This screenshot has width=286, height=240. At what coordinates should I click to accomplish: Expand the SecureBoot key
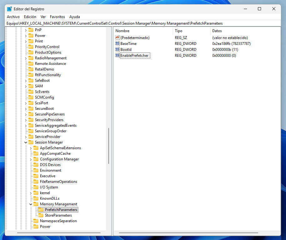click(26, 109)
